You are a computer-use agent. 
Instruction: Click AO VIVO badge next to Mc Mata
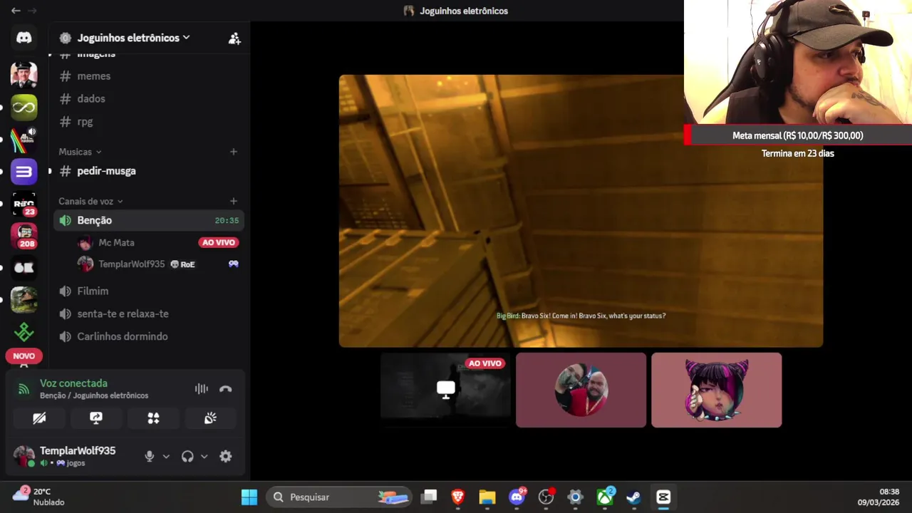(x=218, y=243)
